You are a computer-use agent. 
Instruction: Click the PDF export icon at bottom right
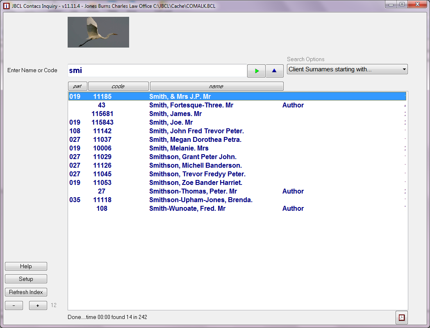coord(401,317)
